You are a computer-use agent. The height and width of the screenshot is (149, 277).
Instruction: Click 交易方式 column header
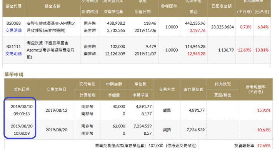[167, 89]
